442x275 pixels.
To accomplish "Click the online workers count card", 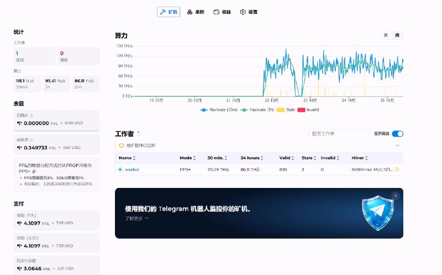I will point(35,56).
